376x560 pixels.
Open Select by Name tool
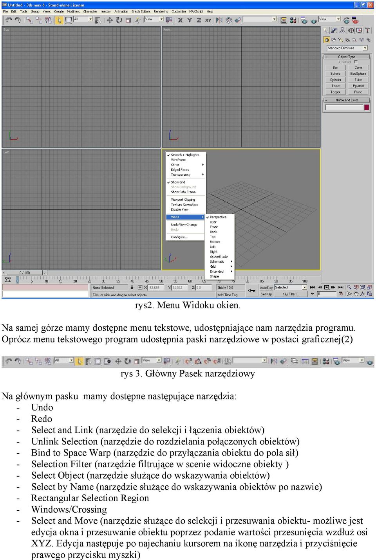point(98,20)
